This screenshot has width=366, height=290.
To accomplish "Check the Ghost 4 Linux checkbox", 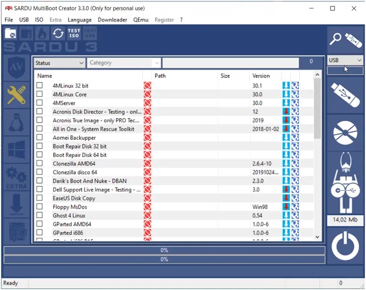I will pos(39,215).
